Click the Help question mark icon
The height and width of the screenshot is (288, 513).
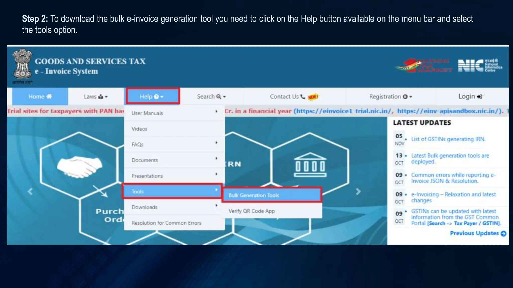(156, 97)
